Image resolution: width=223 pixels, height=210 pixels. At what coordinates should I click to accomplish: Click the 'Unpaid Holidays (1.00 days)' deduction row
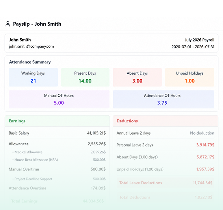click(x=165, y=169)
